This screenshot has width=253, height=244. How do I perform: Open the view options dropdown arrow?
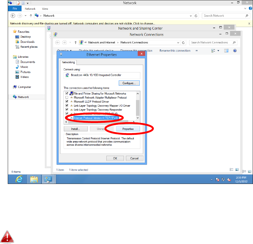pyautogui.click(x=218, y=51)
